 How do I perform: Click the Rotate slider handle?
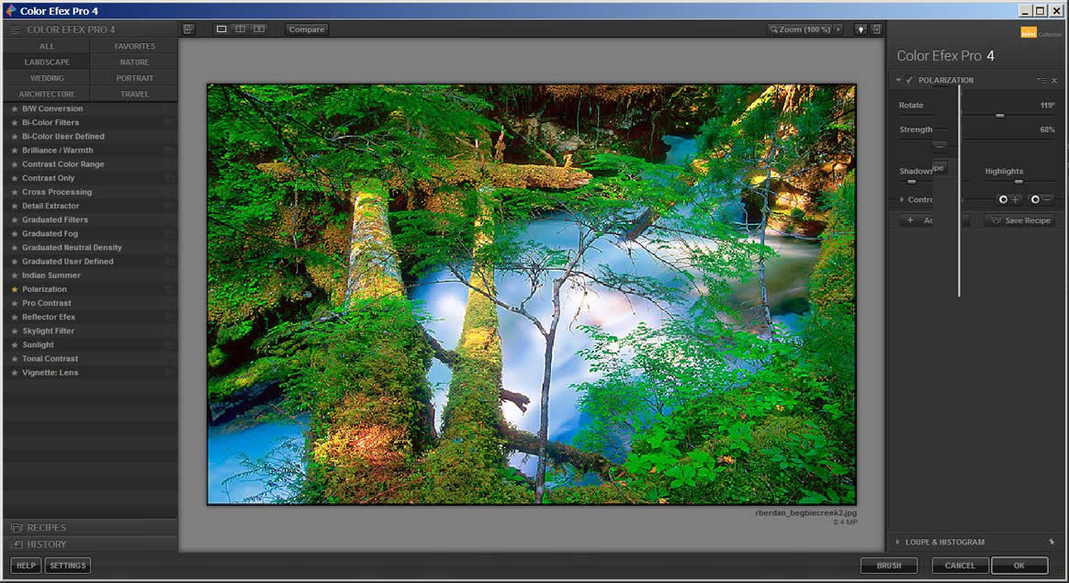[x=1000, y=116]
